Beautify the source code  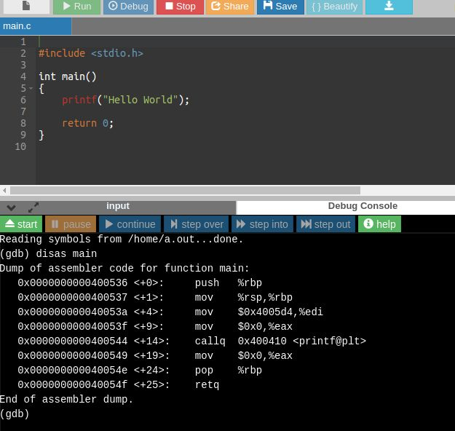(x=335, y=7)
